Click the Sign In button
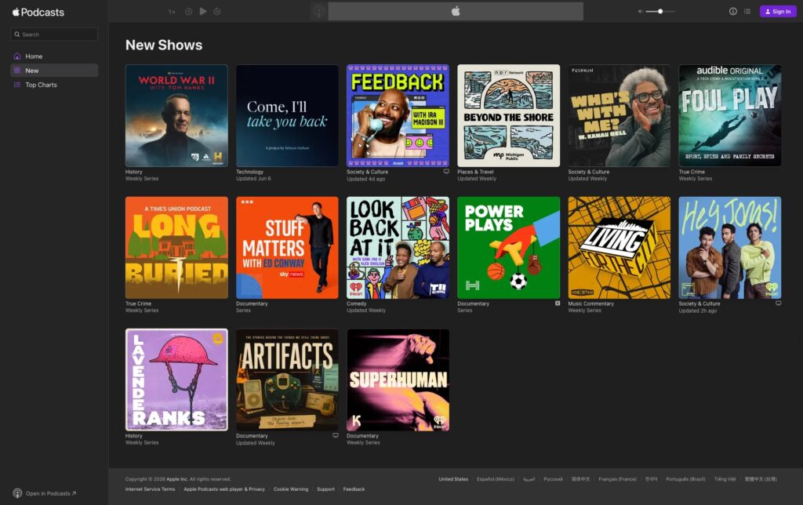Viewport: 803px width, 505px height. pyautogui.click(x=778, y=11)
